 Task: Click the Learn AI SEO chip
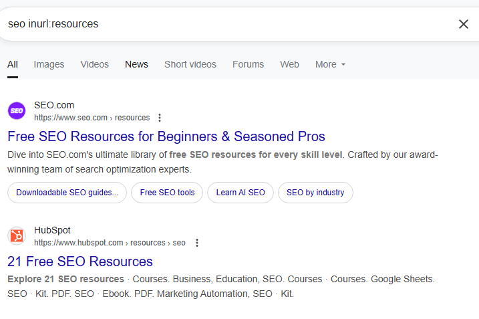coord(241,193)
